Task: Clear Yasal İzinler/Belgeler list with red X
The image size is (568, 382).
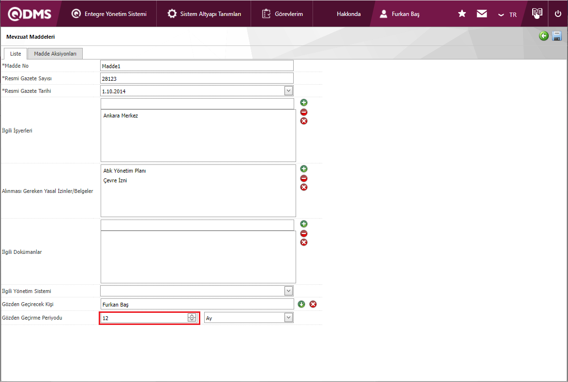Action: 304,187
